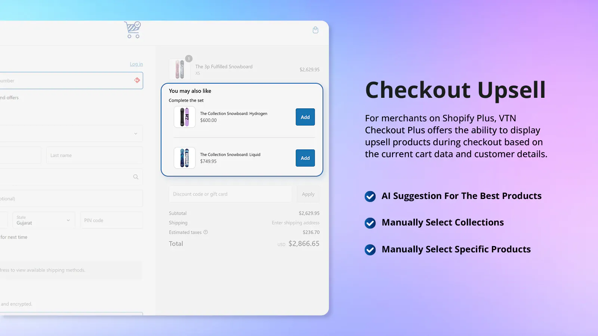Click 'The Collection Snowboard: Liquid' title
Screen dimensions: 598x336
tap(230, 155)
